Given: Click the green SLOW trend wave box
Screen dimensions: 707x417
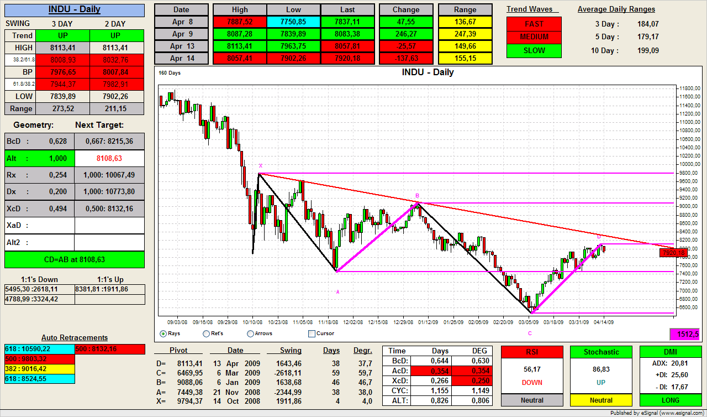Looking at the screenshot, I should (x=534, y=50).
